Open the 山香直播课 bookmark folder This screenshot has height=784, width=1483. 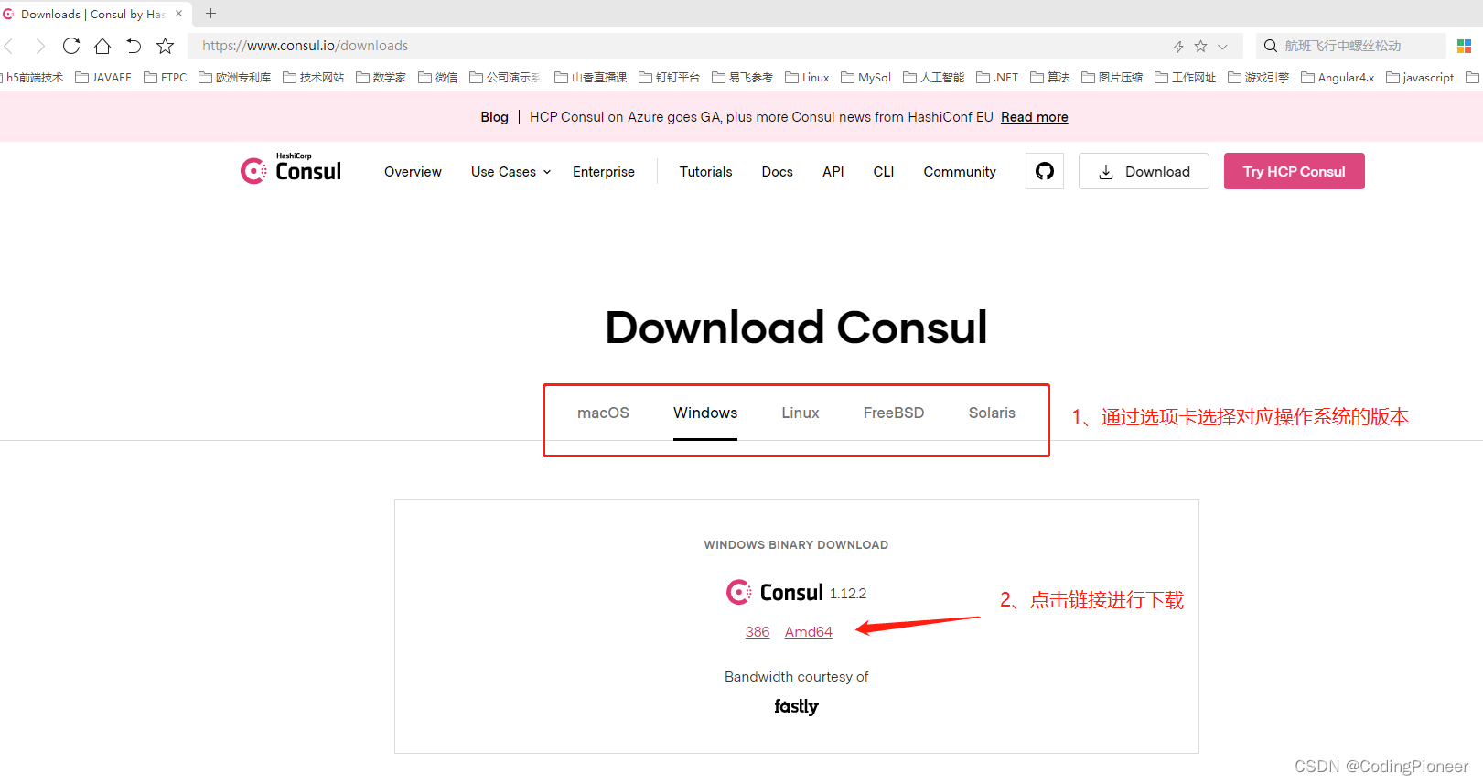pos(591,78)
